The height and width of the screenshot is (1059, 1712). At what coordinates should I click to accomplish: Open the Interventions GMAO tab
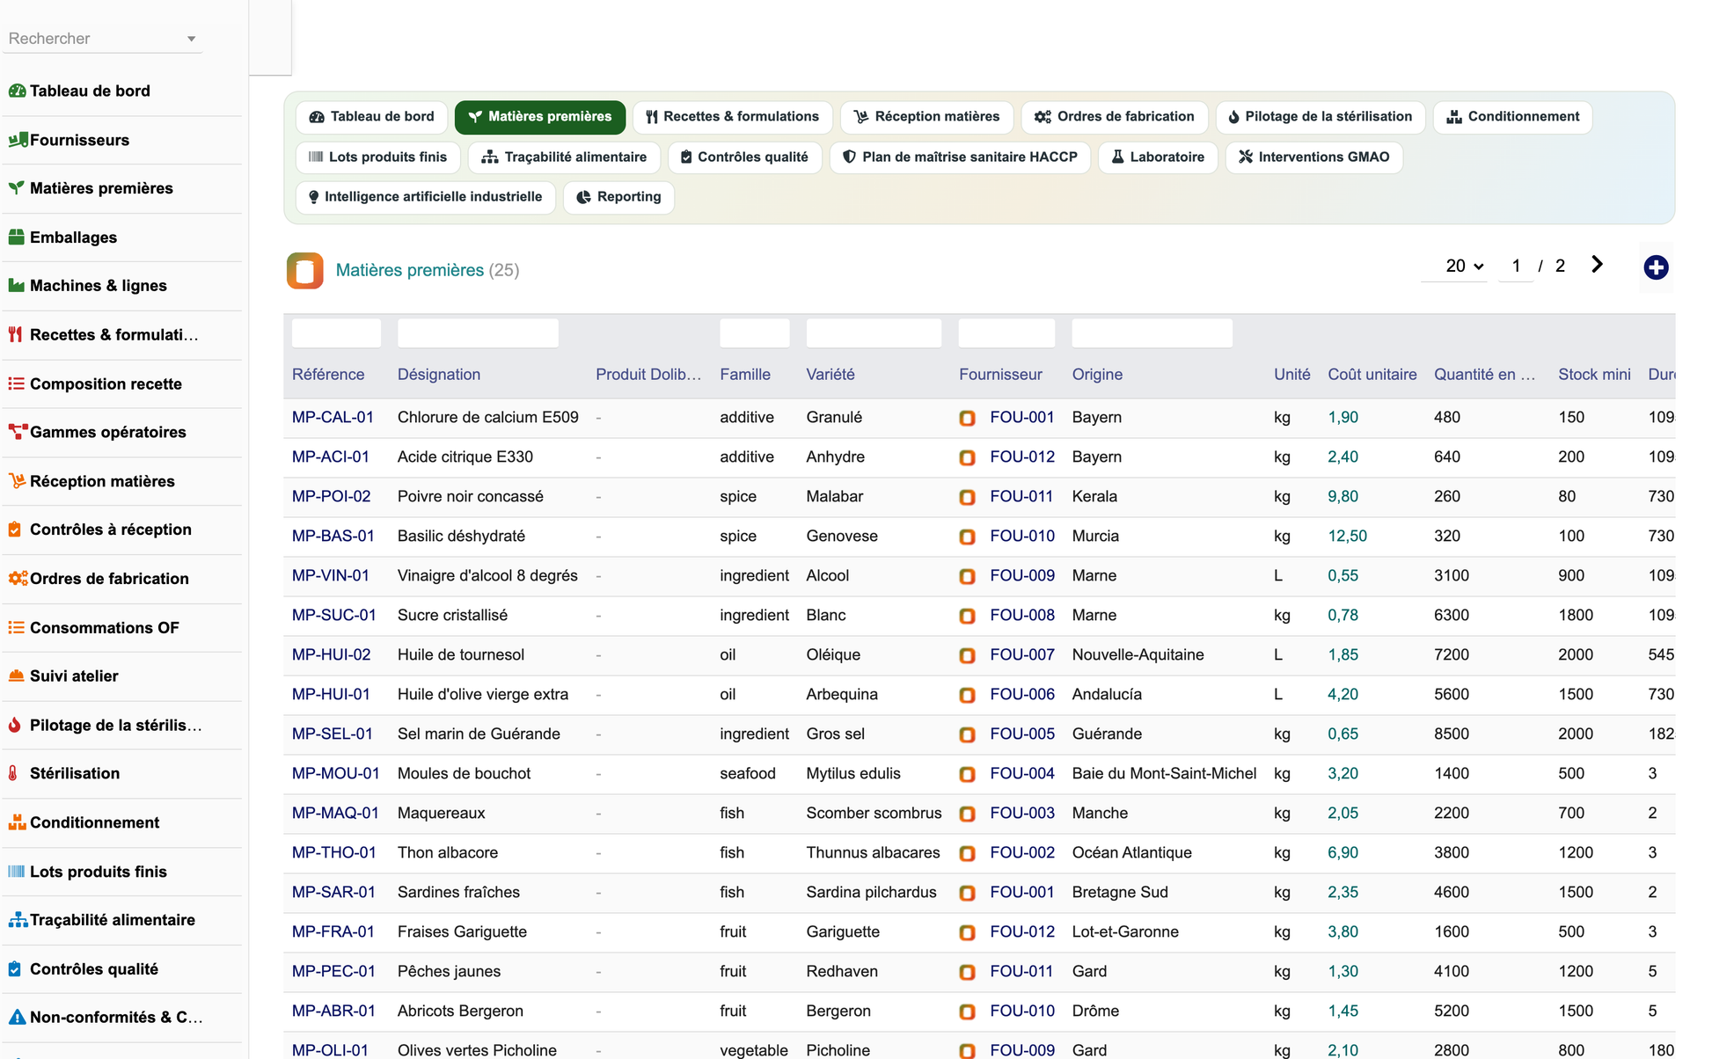1314,157
